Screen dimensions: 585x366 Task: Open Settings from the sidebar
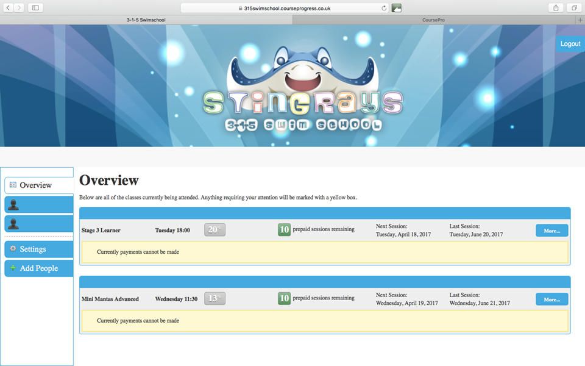point(39,249)
